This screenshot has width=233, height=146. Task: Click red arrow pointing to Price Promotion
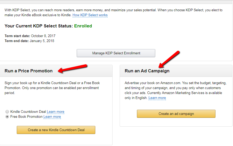[73, 68]
